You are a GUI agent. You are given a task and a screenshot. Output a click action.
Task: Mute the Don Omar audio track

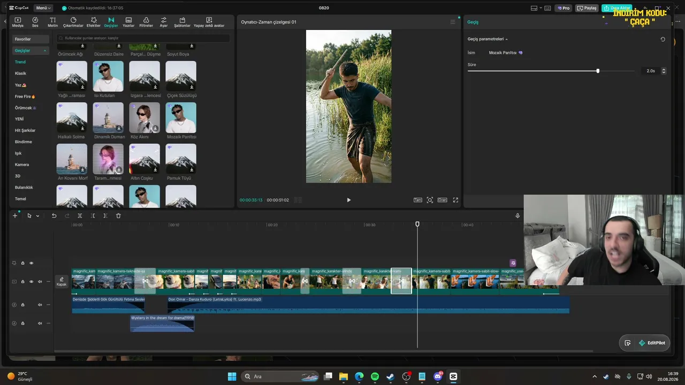[40, 305]
